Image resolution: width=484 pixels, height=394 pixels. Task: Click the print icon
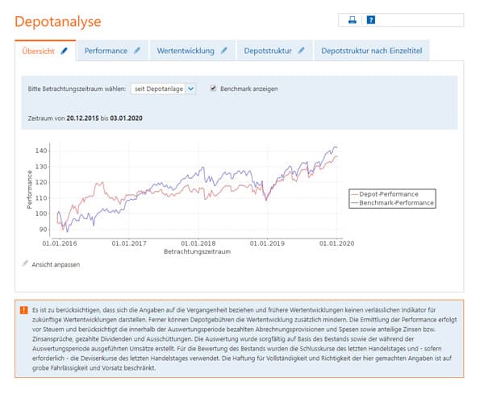[353, 20]
